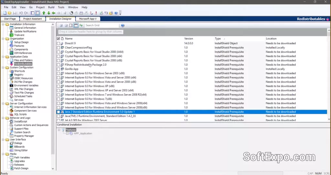Screen dimensions: 331x175
Task: Collapse the System Configuration tree node
Action: 3,68
